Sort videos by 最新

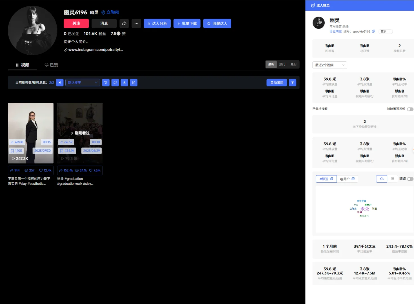click(271, 64)
